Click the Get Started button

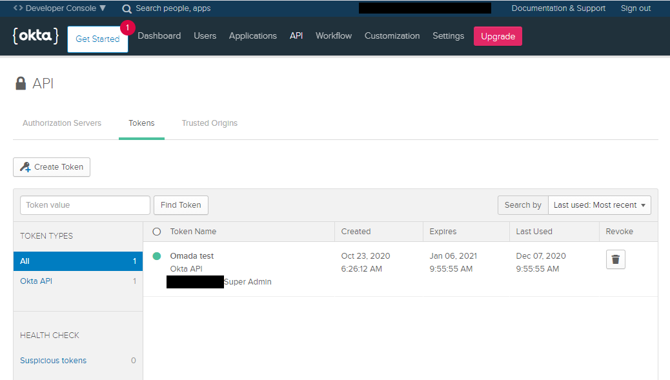click(x=98, y=39)
